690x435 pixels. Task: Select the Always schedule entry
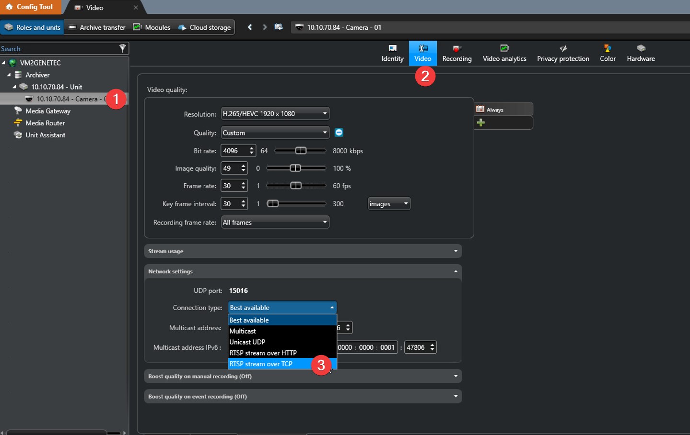point(503,109)
